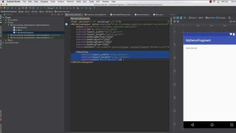236x133 pixels.
Task: Click the Open folder toolbar icon
Action: (x=1, y=8)
